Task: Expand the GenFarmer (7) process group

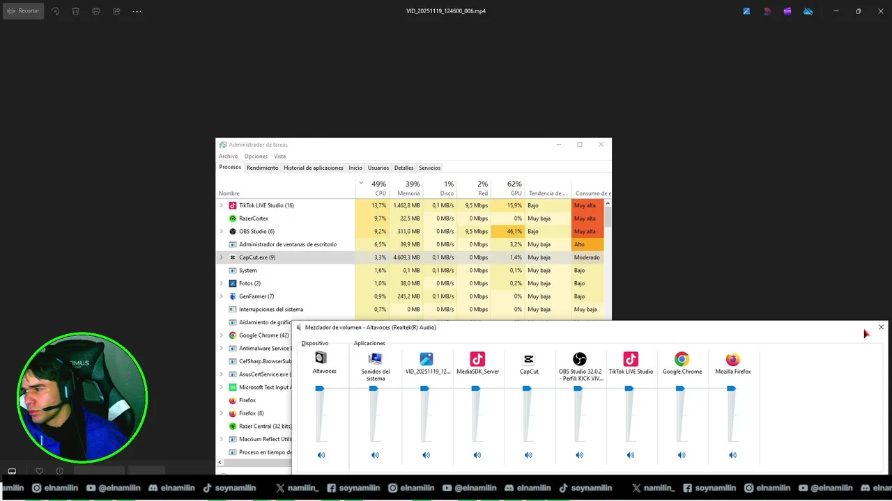Action: [x=222, y=296]
